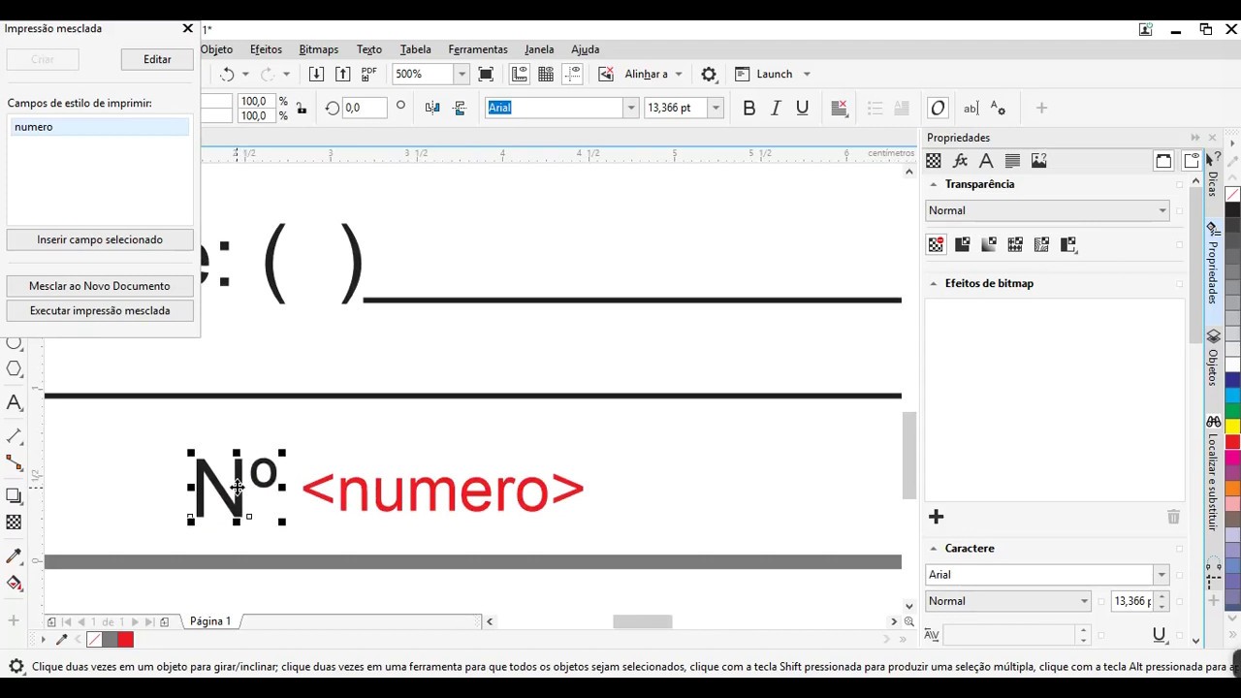The height and width of the screenshot is (698, 1241).
Task: Select the numero field in list
Action: pos(100,127)
